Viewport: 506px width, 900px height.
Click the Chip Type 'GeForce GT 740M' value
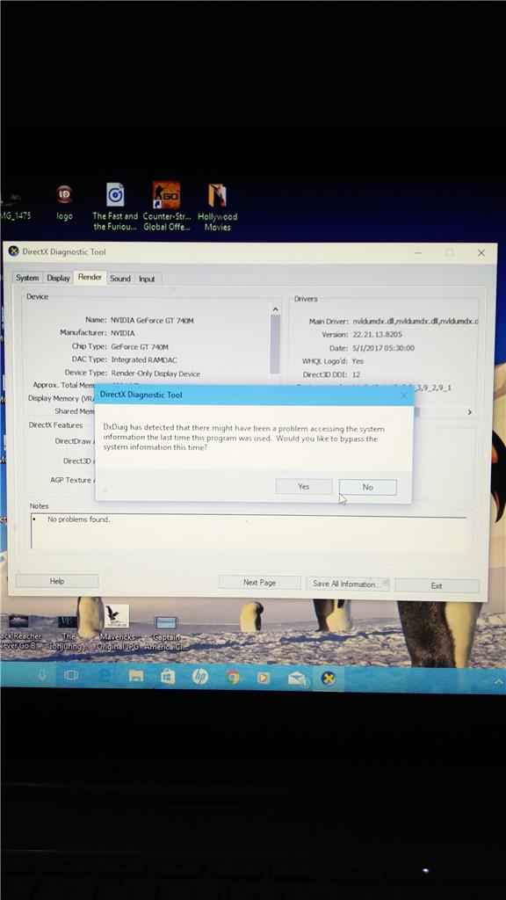pyautogui.click(x=140, y=346)
